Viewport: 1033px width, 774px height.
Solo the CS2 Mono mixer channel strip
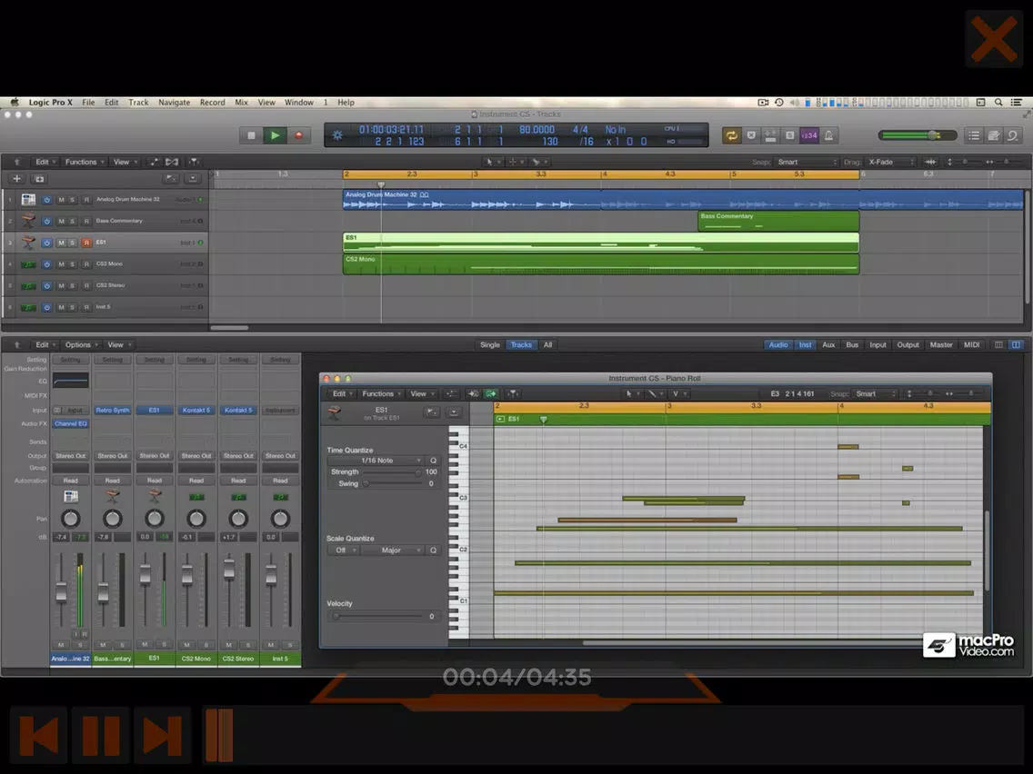pyautogui.click(x=206, y=645)
